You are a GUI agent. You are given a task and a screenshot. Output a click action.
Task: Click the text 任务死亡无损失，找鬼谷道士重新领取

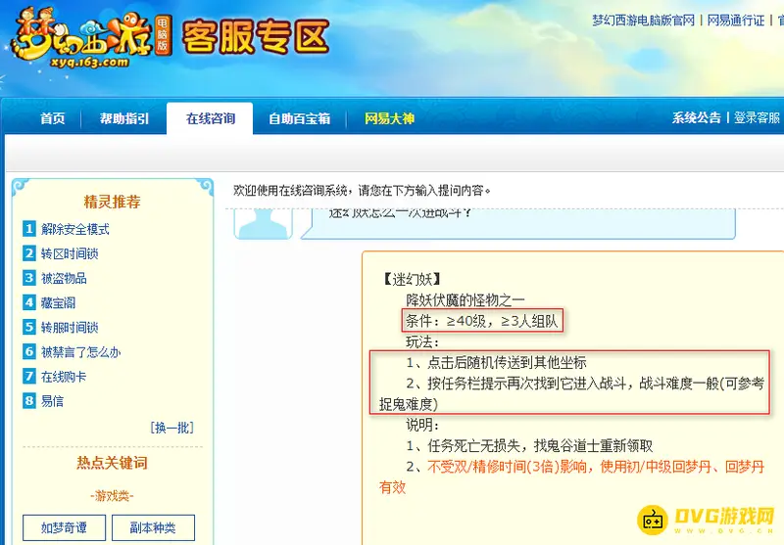click(540, 445)
